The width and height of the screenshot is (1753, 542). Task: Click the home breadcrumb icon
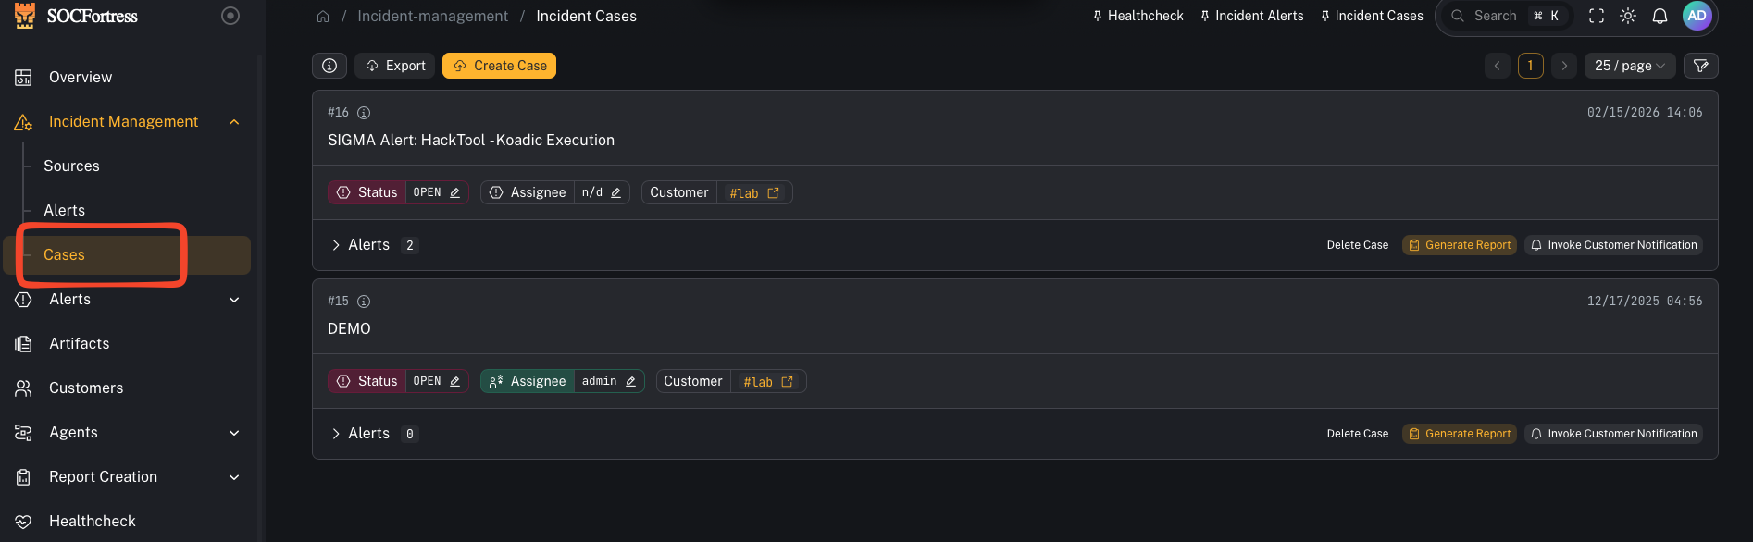[323, 17]
